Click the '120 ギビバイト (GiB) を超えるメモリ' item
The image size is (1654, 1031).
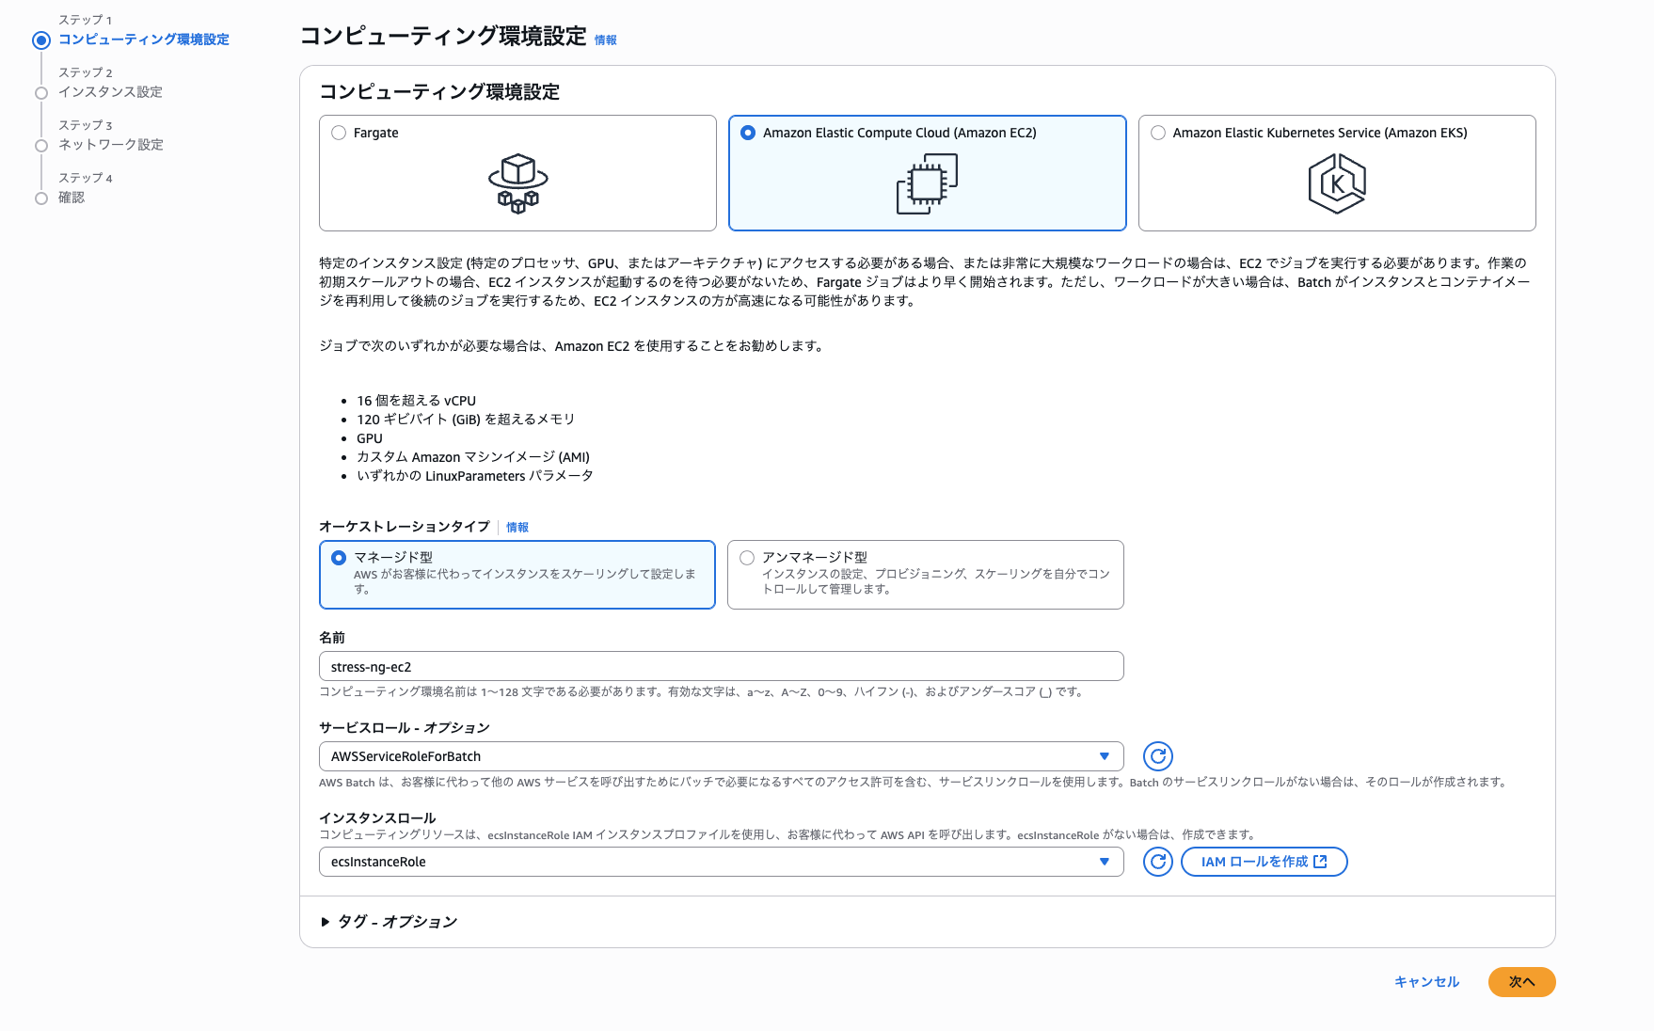pos(466,420)
